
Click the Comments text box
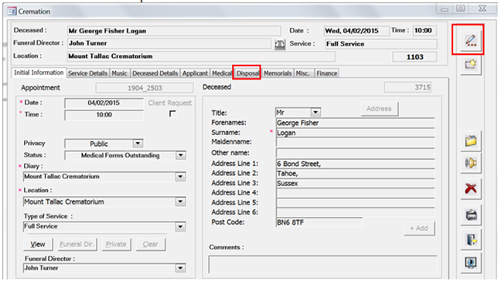322,265
